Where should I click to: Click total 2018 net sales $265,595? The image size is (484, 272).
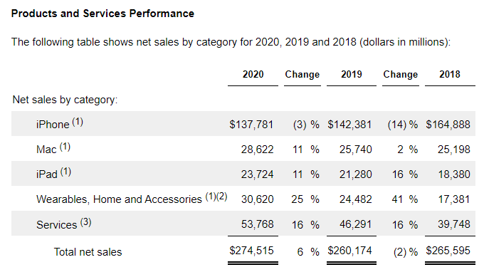[x=448, y=251]
